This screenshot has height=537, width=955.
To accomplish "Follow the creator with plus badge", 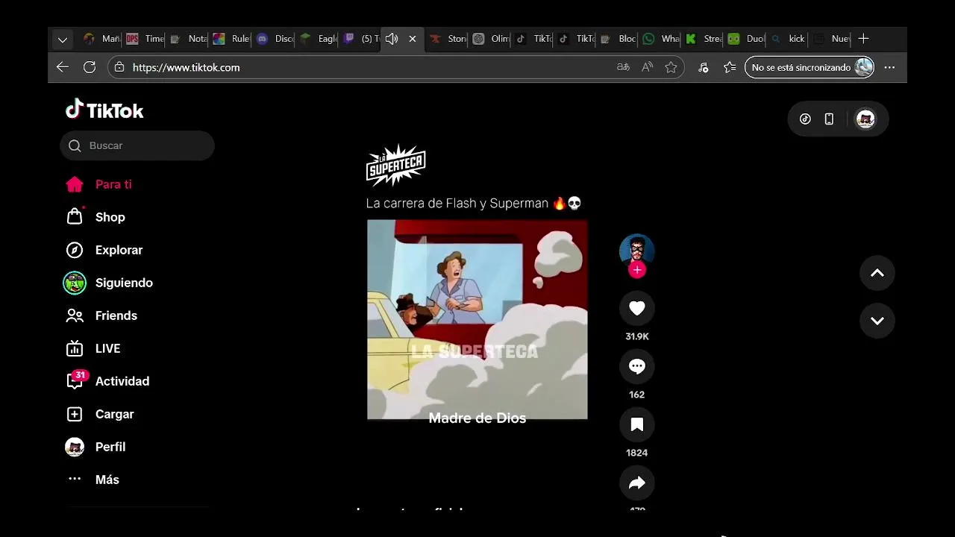I will pyautogui.click(x=637, y=270).
